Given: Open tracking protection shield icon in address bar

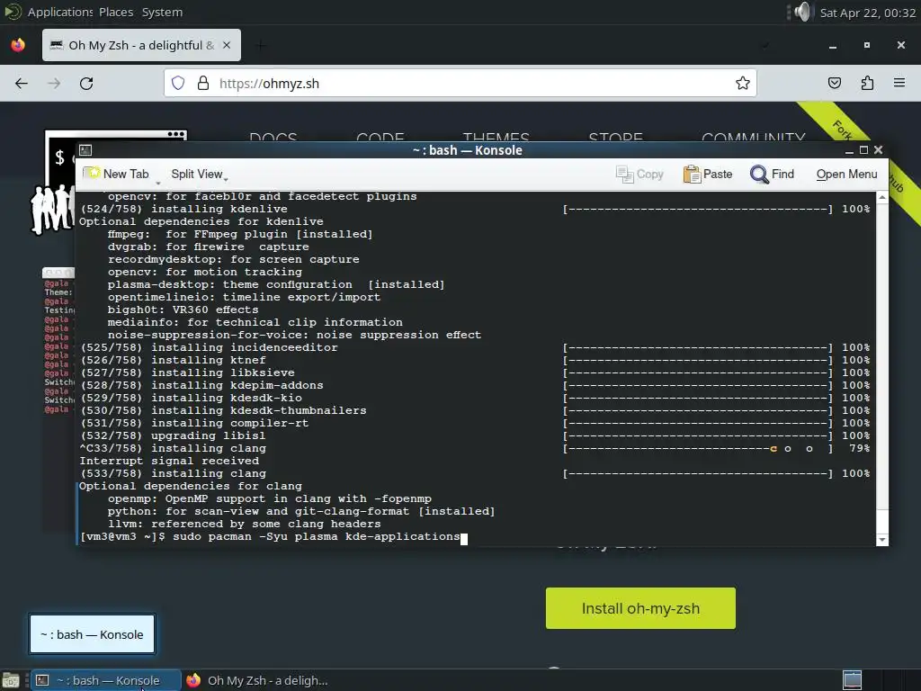Looking at the screenshot, I should 178,84.
